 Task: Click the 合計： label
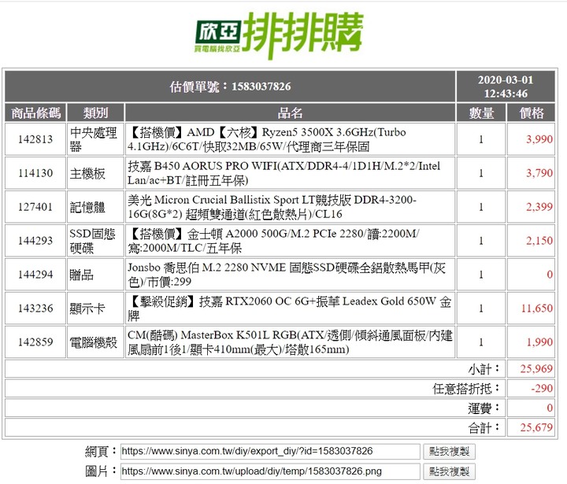pyautogui.click(x=484, y=428)
